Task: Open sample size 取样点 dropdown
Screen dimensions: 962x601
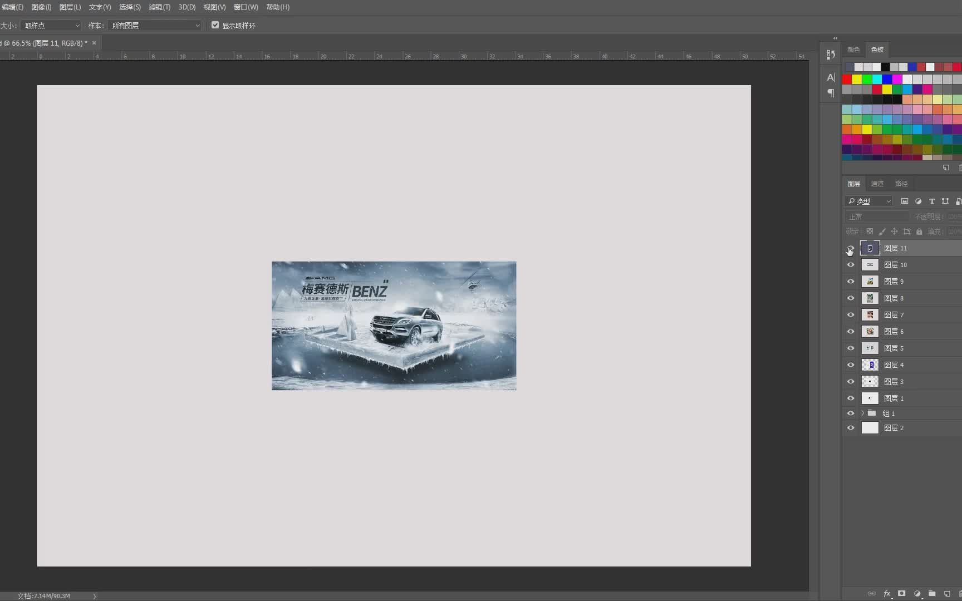Action: tap(51, 26)
